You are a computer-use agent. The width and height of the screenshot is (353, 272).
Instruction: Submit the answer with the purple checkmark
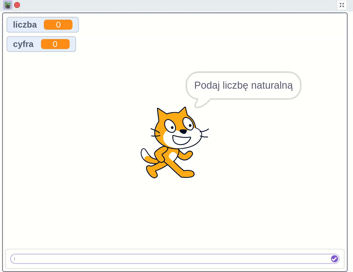(334, 259)
